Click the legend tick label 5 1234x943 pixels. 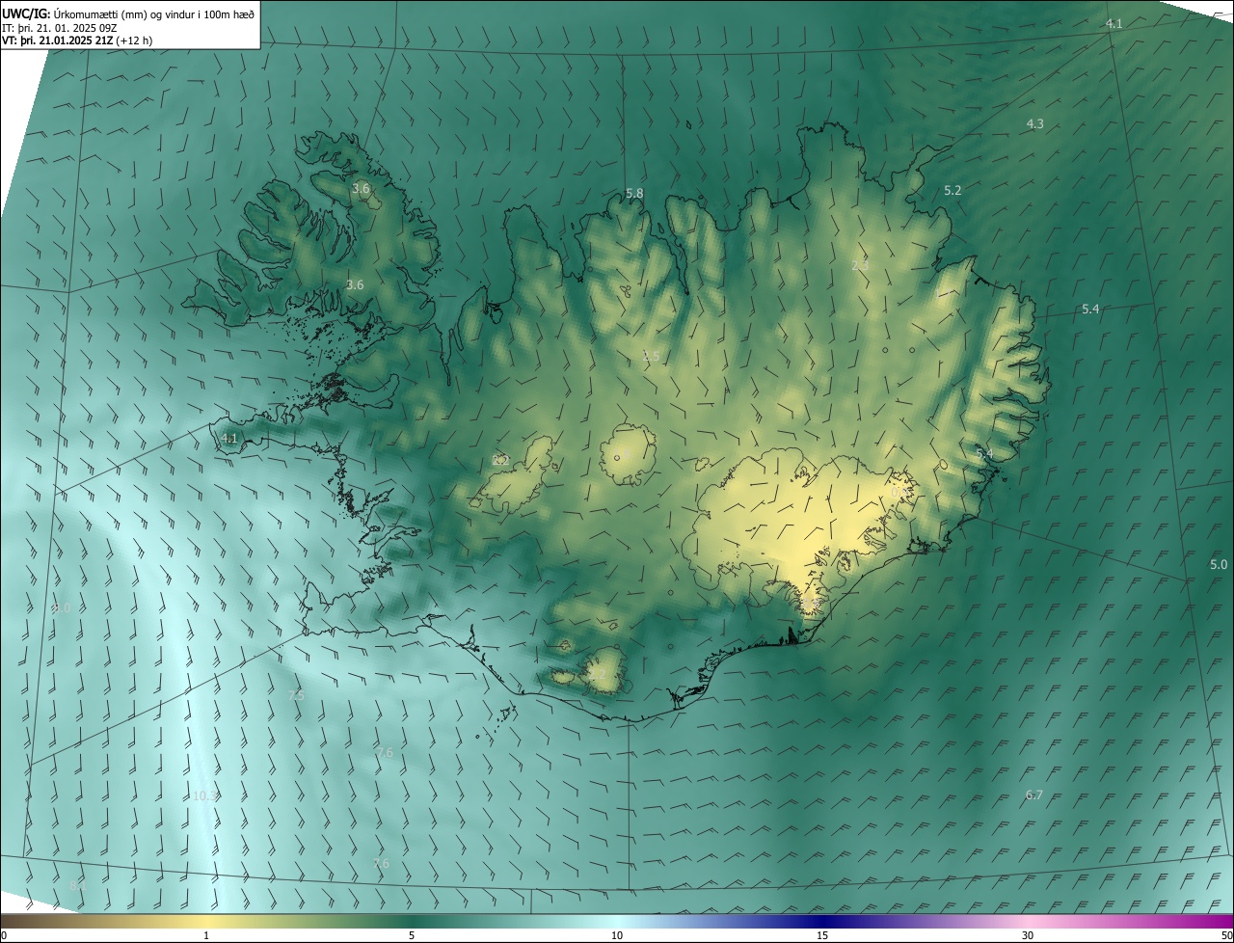[412, 935]
